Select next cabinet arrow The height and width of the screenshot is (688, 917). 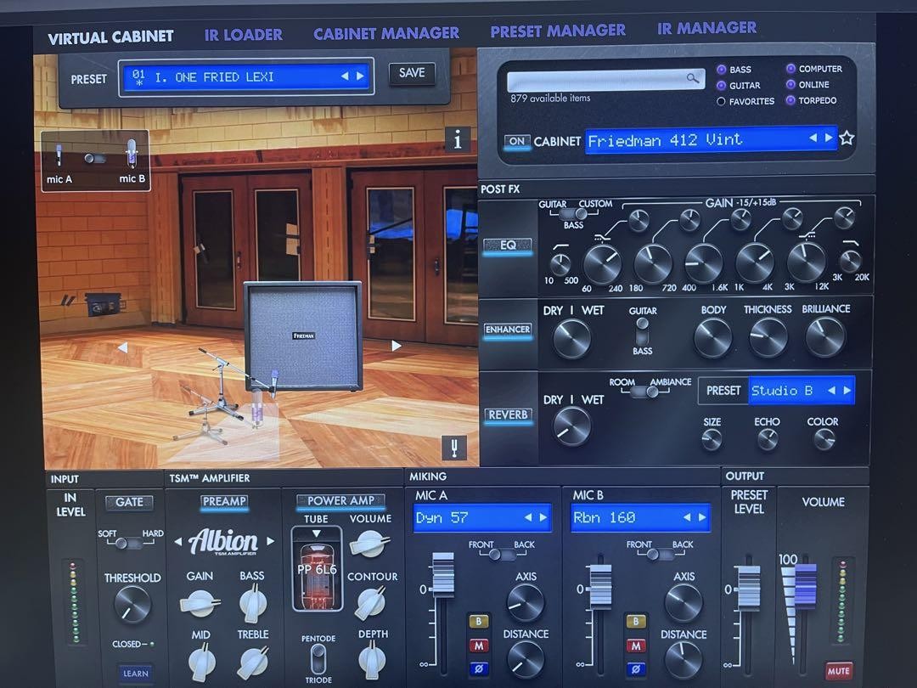829,138
